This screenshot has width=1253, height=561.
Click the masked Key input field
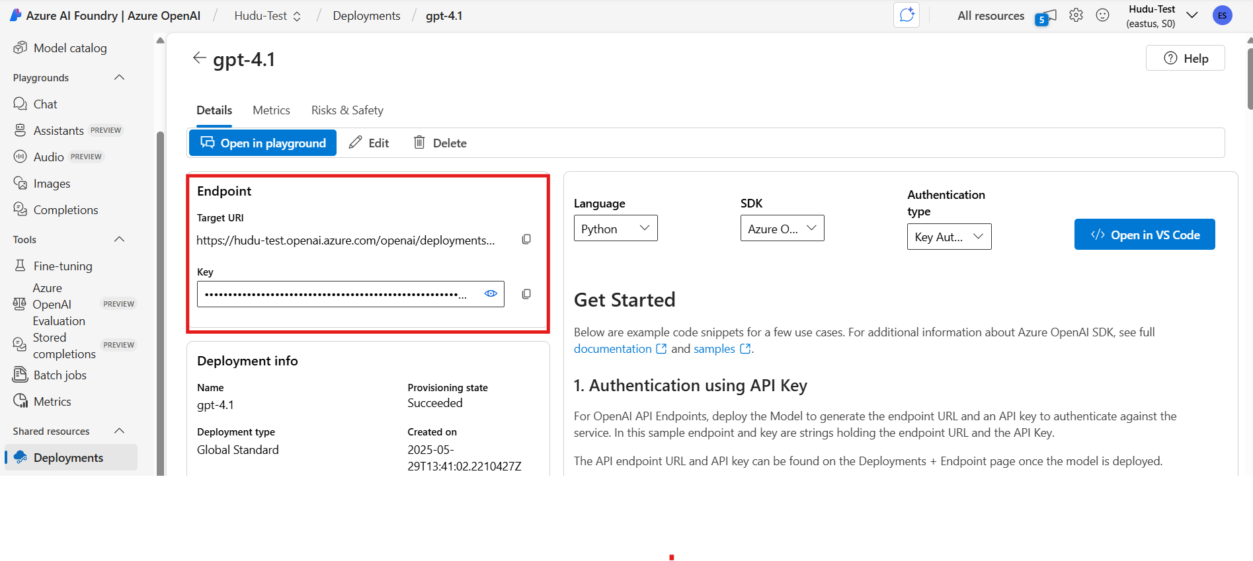pyautogui.click(x=337, y=294)
